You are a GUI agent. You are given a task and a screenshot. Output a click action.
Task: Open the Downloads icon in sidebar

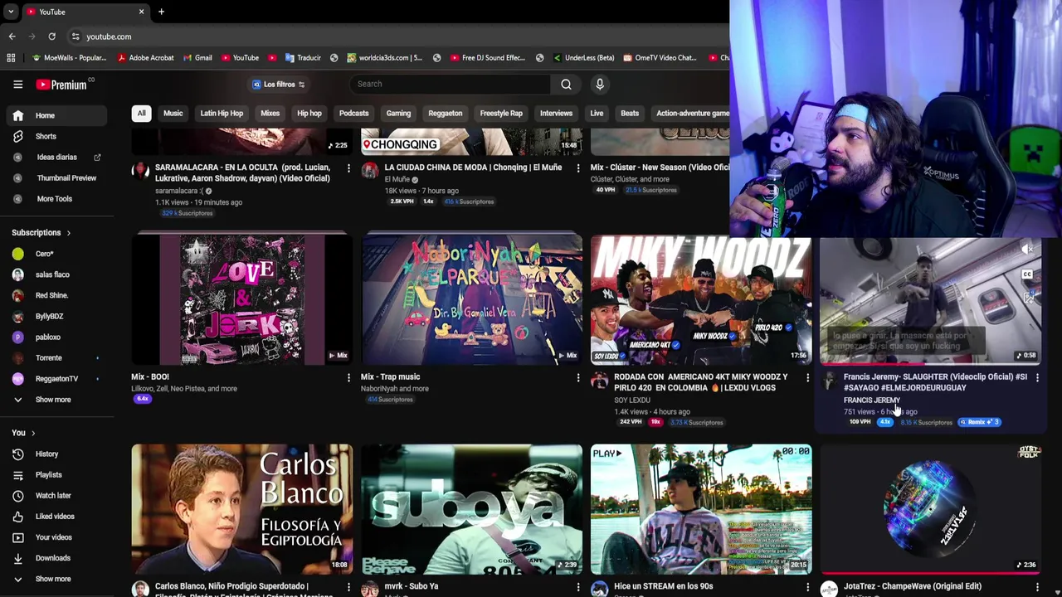(x=17, y=558)
